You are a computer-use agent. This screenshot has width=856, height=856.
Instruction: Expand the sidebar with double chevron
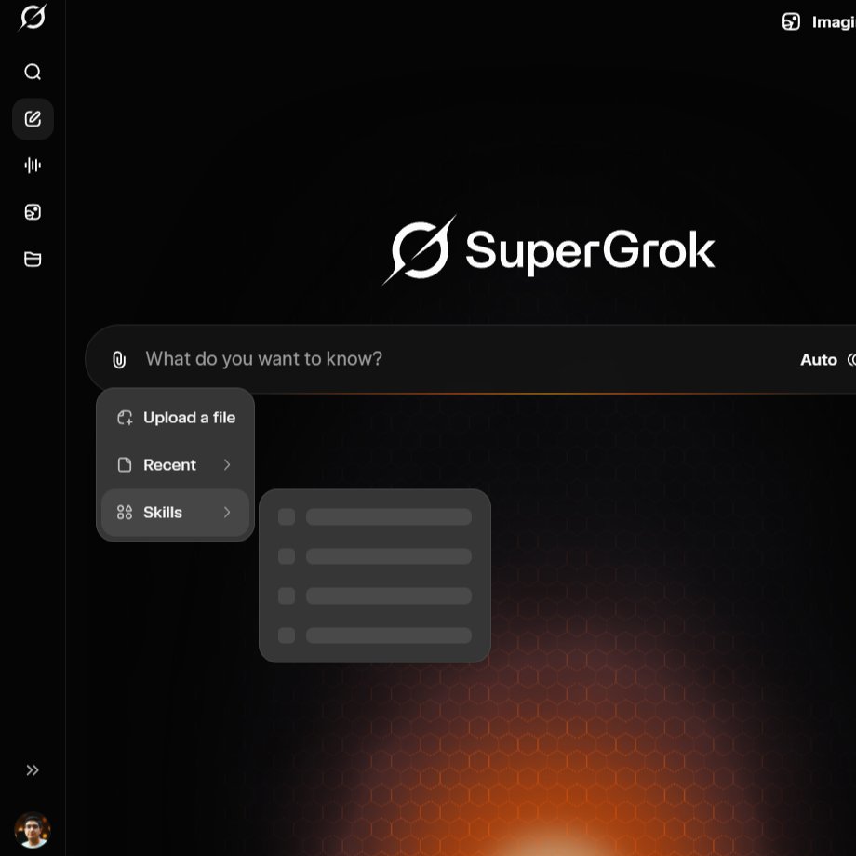(x=33, y=769)
